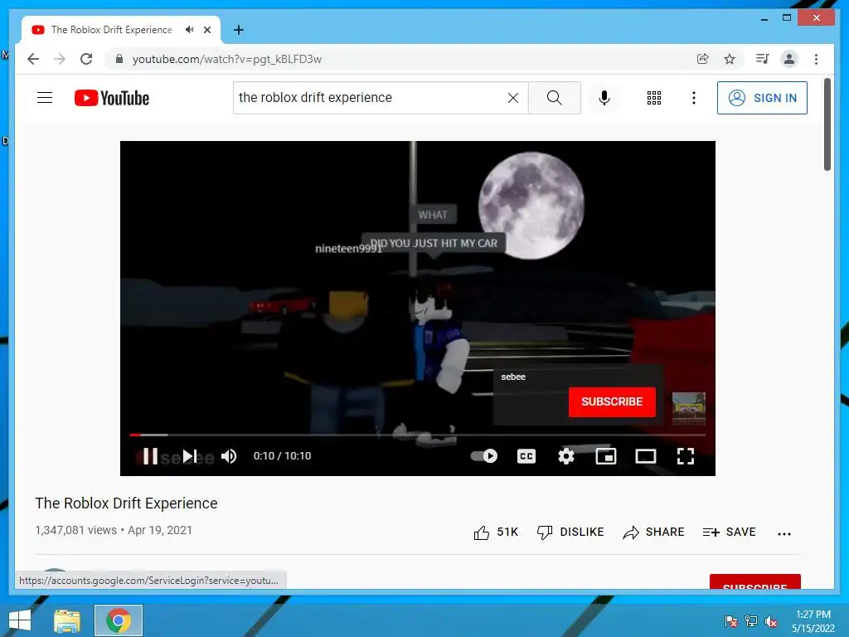Clear the search box with X

(x=512, y=98)
